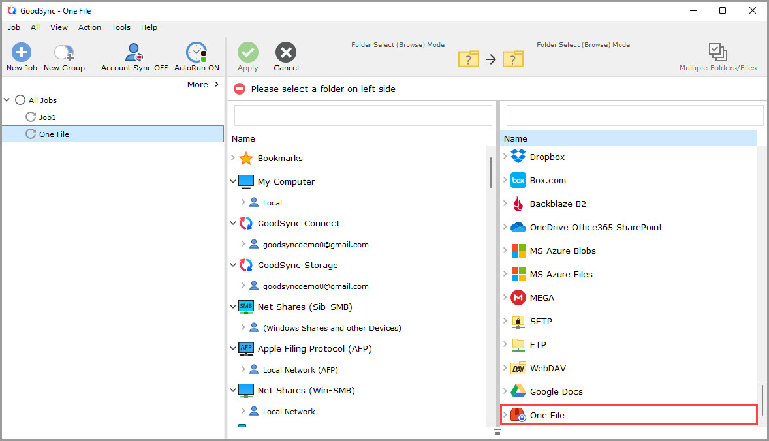The height and width of the screenshot is (441, 769).
Task: Click the FTP folder icon
Action: click(x=518, y=345)
